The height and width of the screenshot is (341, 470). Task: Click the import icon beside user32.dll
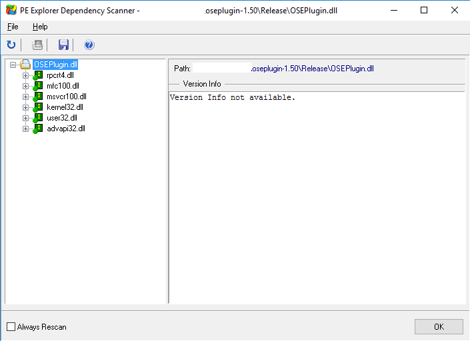pos(38,118)
